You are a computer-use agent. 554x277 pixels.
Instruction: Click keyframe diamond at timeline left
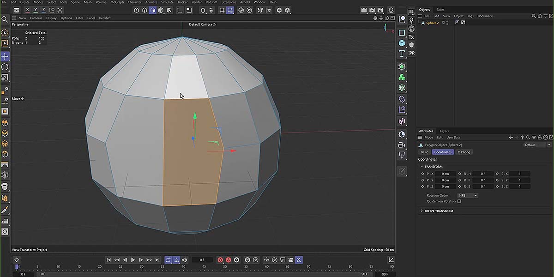(x=17, y=260)
